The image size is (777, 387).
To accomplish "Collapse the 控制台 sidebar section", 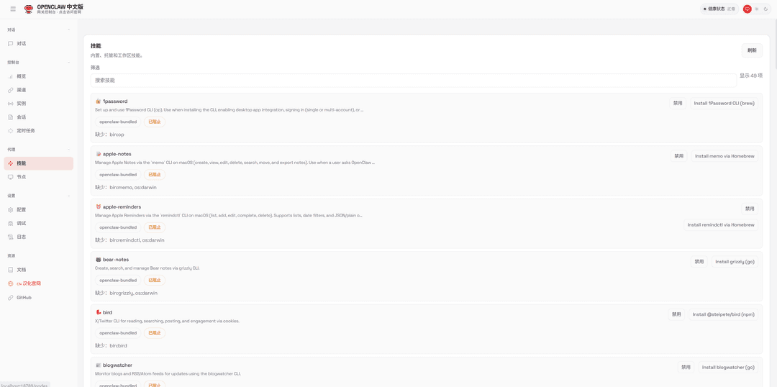I will pyautogui.click(x=39, y=63).
